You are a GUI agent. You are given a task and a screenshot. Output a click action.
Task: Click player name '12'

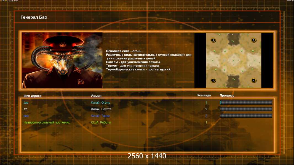[25, 109]
